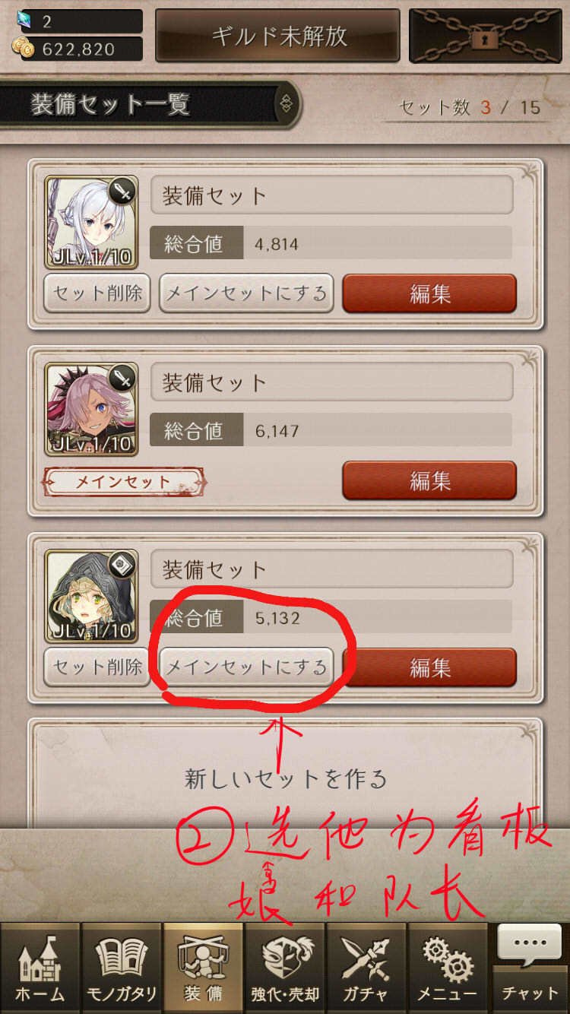Click 編集 for the 6,147 set

[x=429, y=480]
